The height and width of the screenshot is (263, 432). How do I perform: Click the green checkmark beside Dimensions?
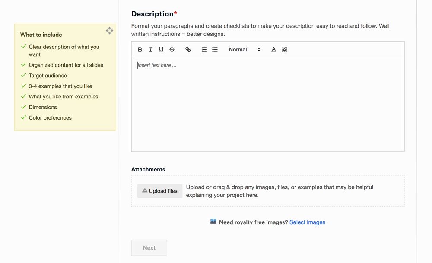pyautogui.click(x=24, y=107)
